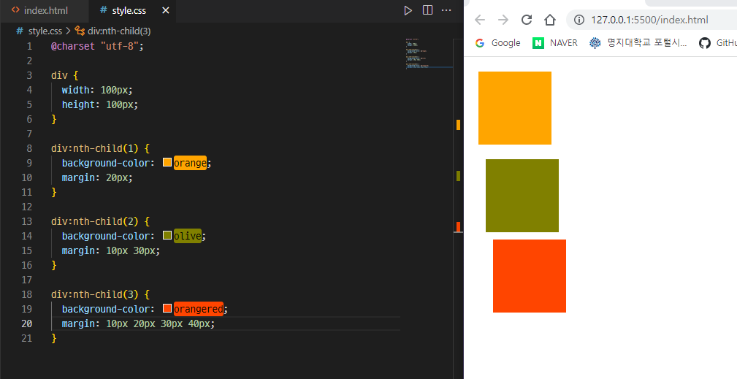Click the '@charset' text on line 1

(73, 46)
